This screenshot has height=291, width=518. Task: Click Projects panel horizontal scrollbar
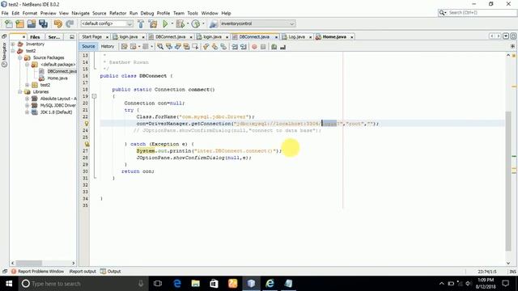(29, 263)
